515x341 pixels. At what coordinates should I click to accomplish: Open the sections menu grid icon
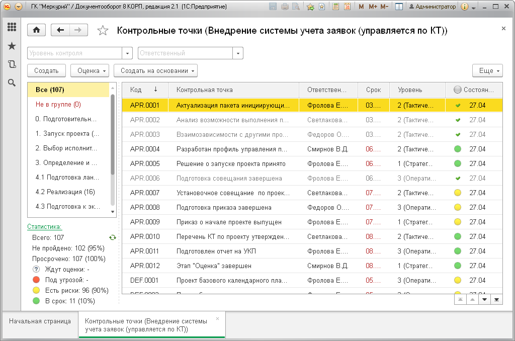pos(12,27)
